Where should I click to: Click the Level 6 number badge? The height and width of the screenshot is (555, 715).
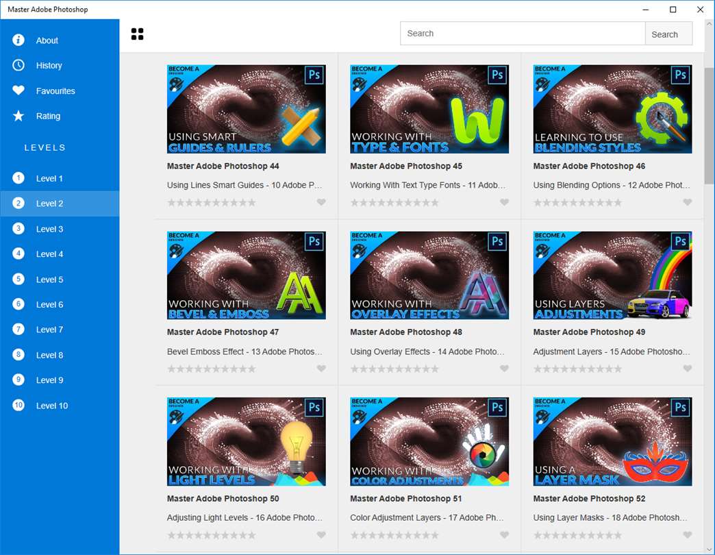[x=18, y=304]
